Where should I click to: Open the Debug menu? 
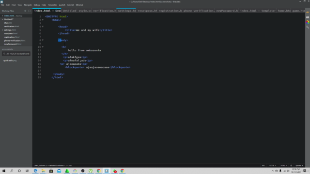tap(37, 5)
